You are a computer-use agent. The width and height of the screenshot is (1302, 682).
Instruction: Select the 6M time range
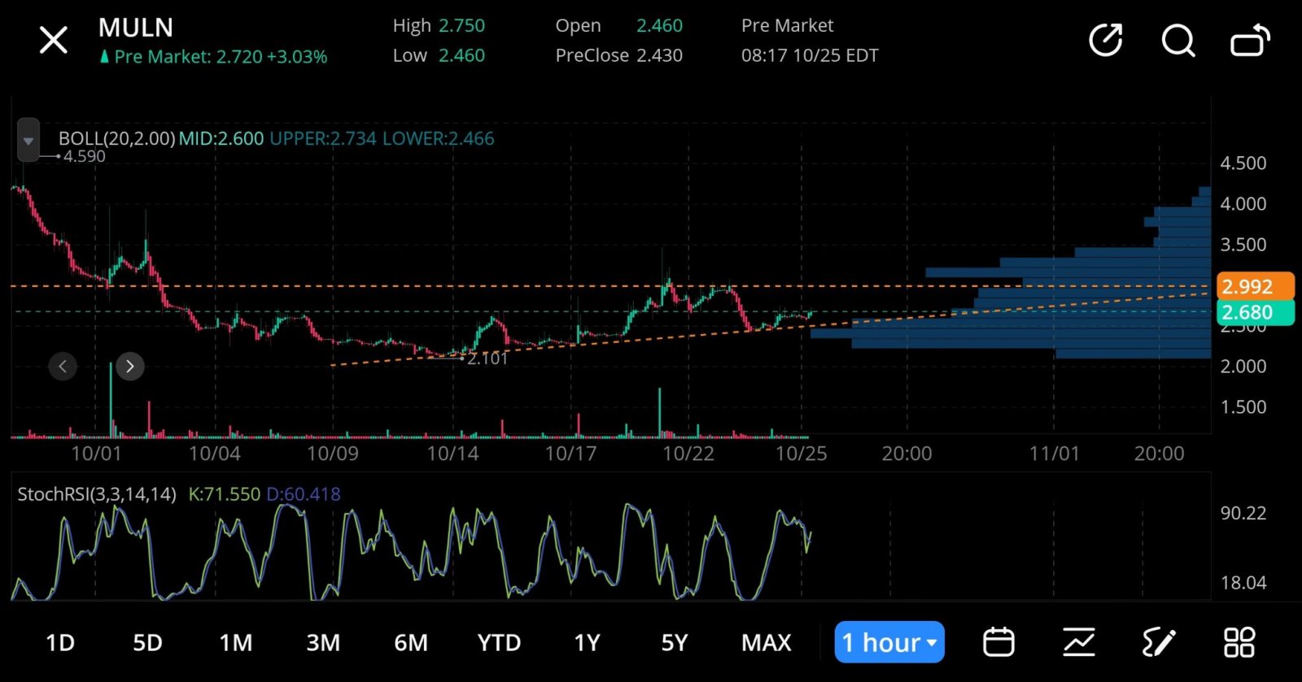[411, 643]
